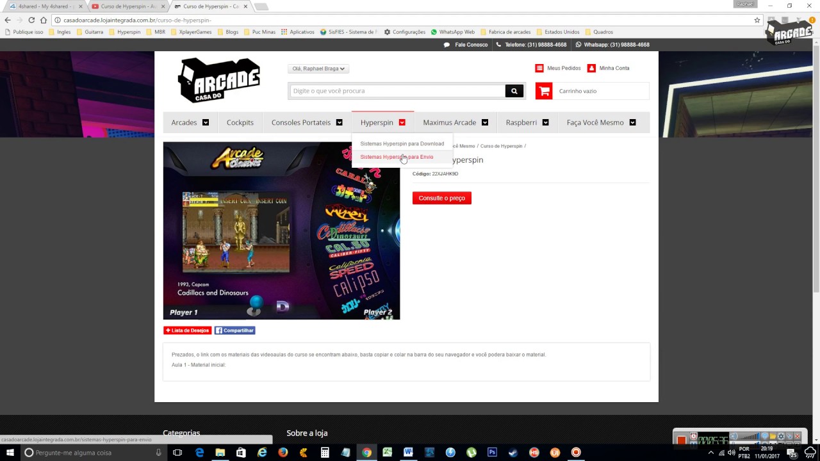Click the Minha Conta user icon
The height and width of the screenshot is (461, 820).
591,68
